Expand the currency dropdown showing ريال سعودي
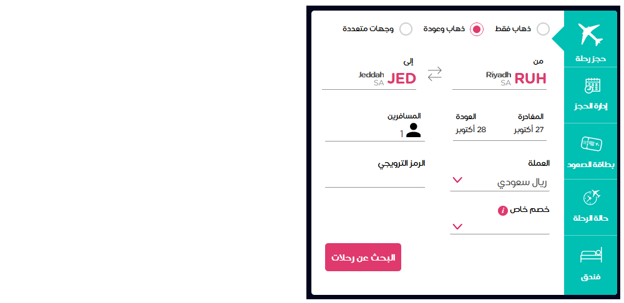 (x=499, y=183)
